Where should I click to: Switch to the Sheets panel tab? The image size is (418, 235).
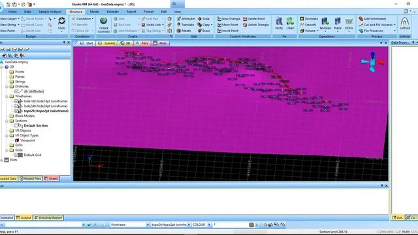pos(51,178)
